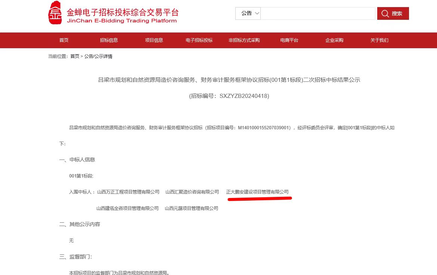The width and height of the screenshot is (437, 275).
Task: Click 山西万正工程项目管理有限公司 bidder name
Action: click(x=128, y=192)
